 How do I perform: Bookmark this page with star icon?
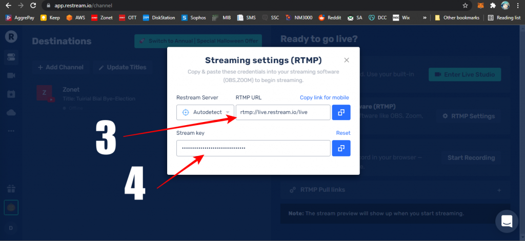tap(465, 6)
